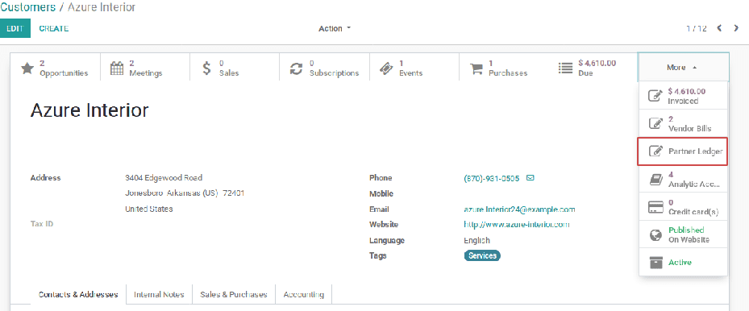
Task: Open the '1 Purchases' label
Action: (x=508, y=68)
